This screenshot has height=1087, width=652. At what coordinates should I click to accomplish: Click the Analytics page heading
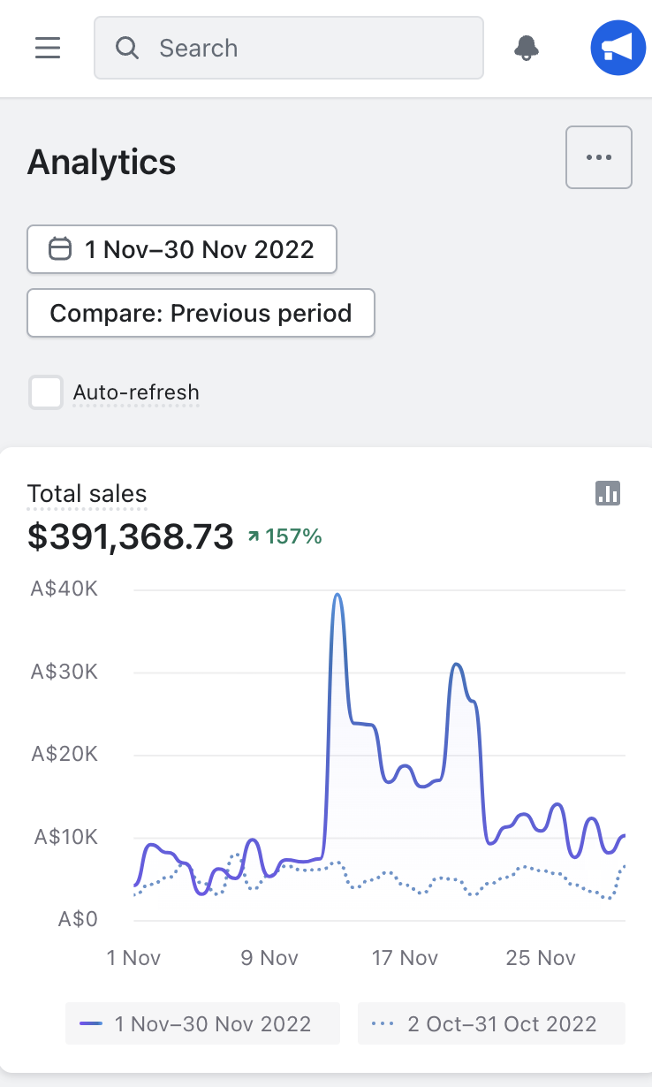pyautogui.click(x=102, y=163)
